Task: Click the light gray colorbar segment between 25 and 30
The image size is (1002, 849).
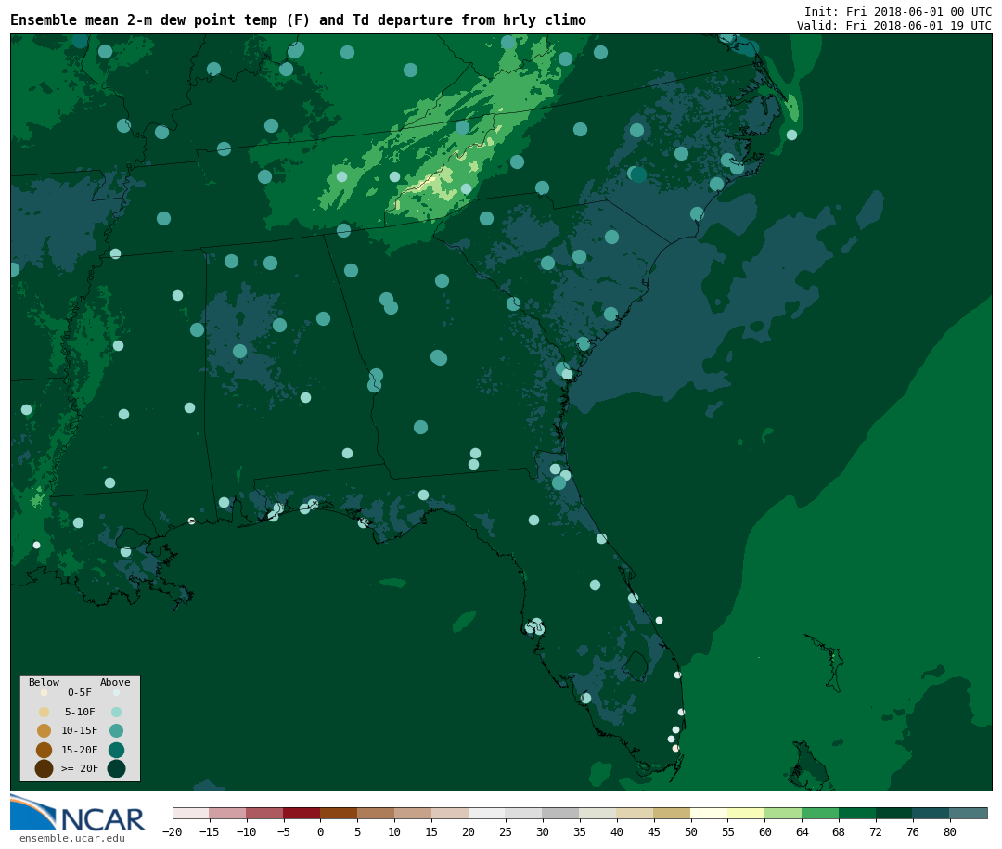Action: (x=524, y=813)
